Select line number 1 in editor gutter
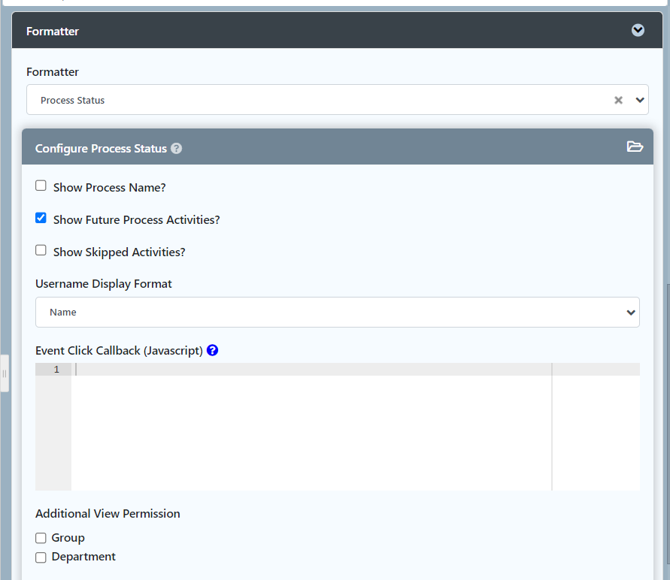Viewport: 670px width, 580px height. coord(56,370)
